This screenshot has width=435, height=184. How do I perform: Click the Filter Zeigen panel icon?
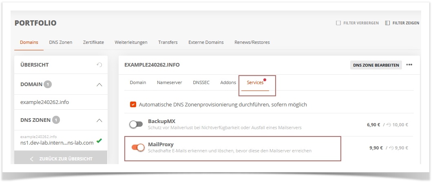coord(388,23)
